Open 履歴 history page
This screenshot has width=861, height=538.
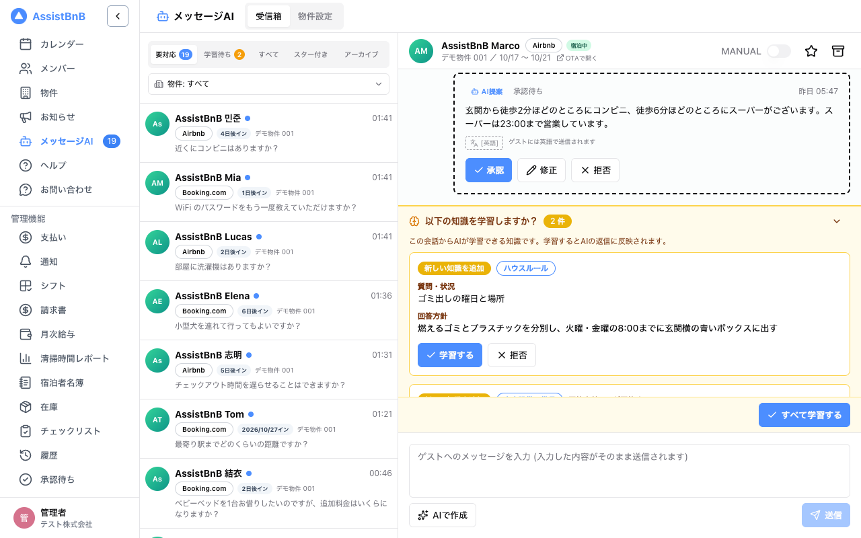click(70, 455)
